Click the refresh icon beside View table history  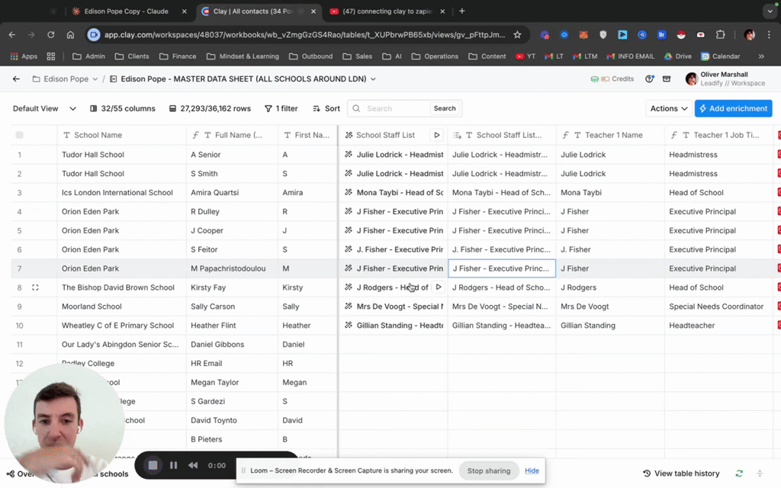click(739, 474)
